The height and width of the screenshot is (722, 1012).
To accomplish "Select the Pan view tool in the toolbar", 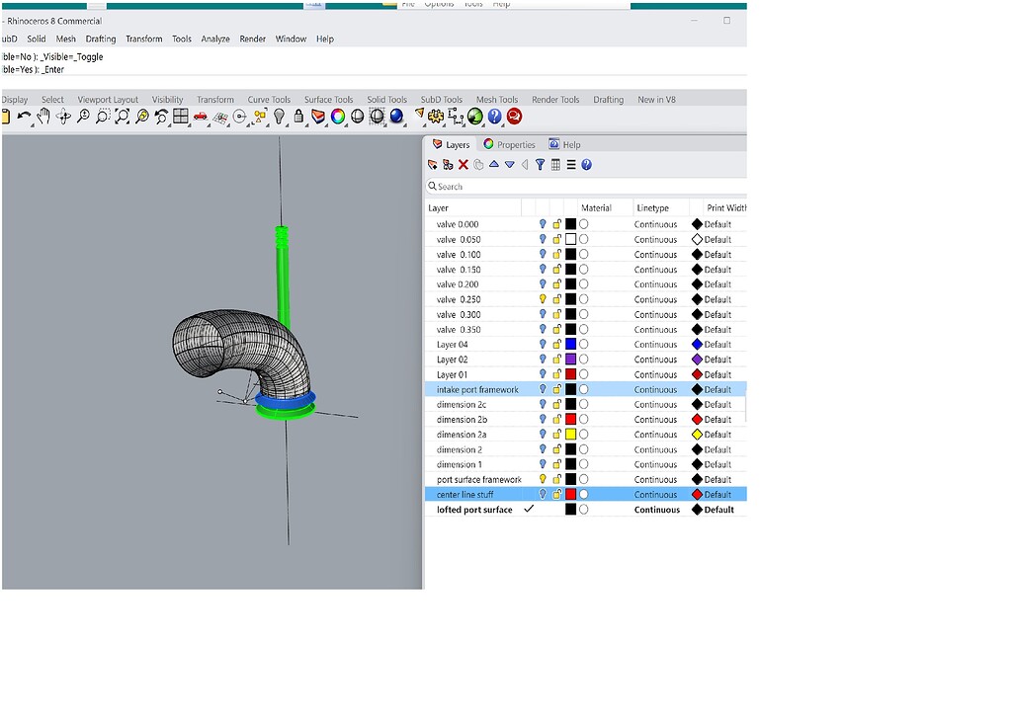I will click(43, 117).
